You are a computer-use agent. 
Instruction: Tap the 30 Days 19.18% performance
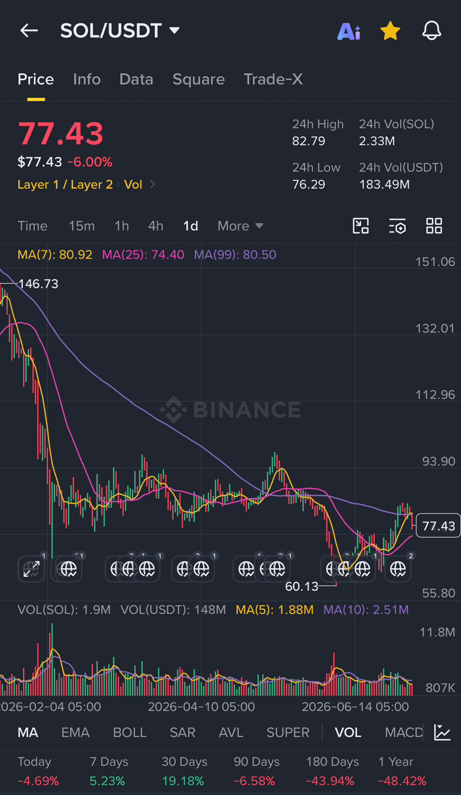click(x=184, y=771)
